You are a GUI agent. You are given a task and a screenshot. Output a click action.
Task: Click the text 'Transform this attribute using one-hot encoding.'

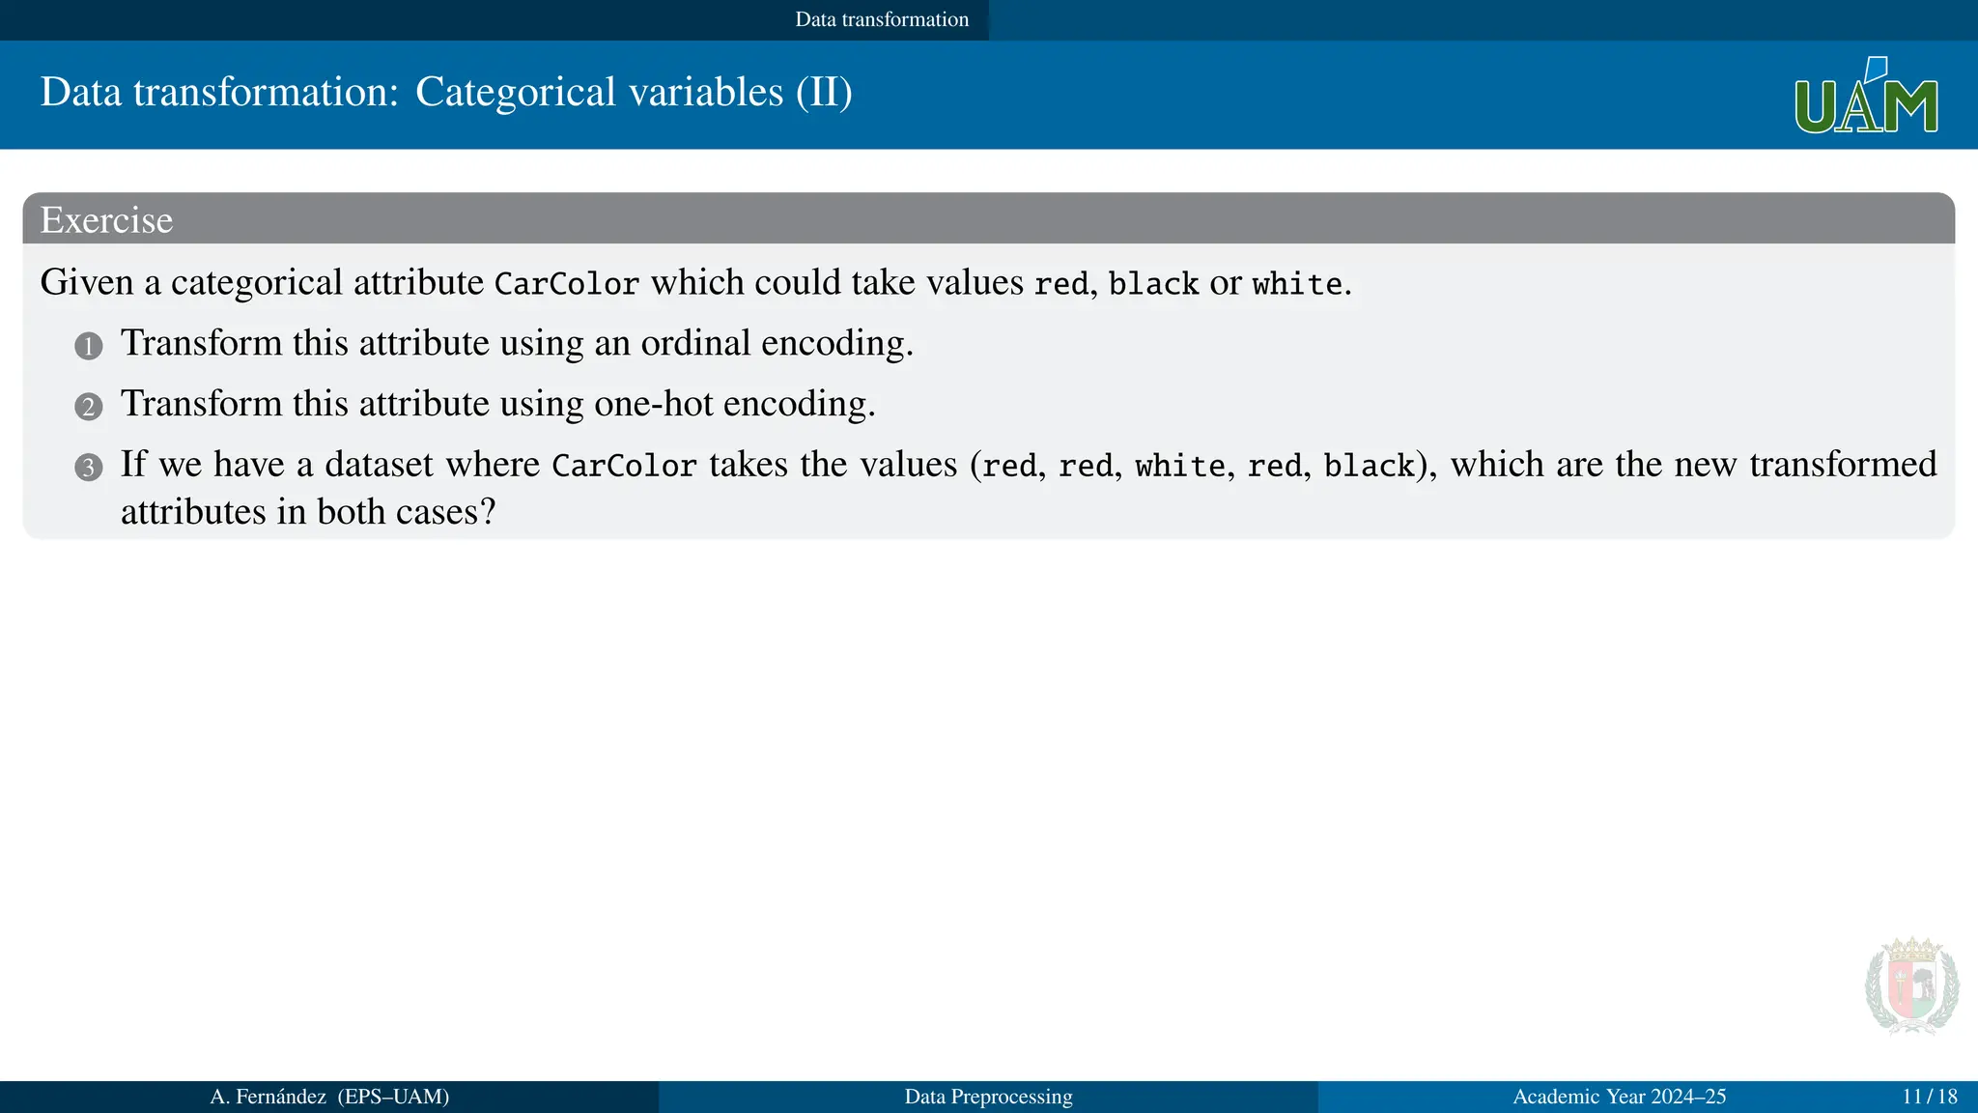pos(498,404)
